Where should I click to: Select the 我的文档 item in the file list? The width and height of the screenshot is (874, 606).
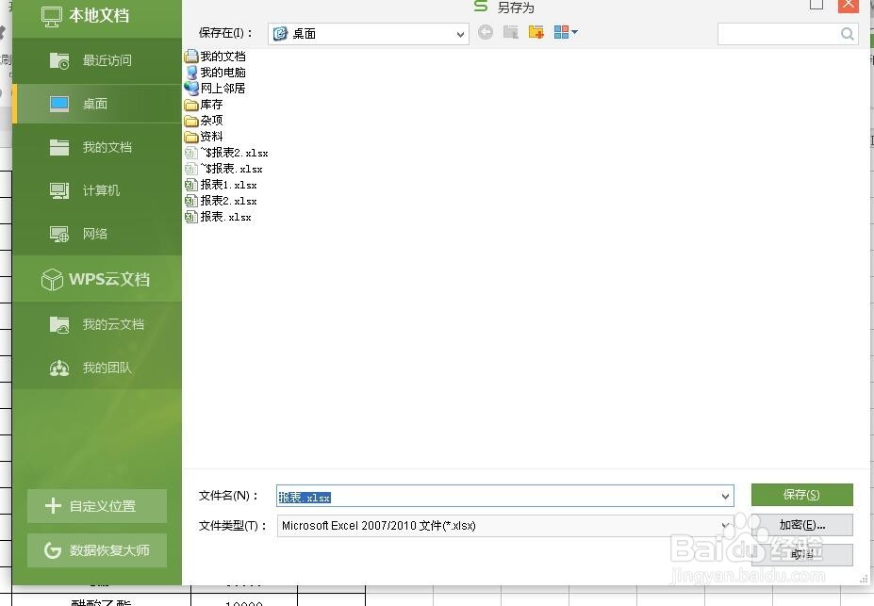(215, 57)
